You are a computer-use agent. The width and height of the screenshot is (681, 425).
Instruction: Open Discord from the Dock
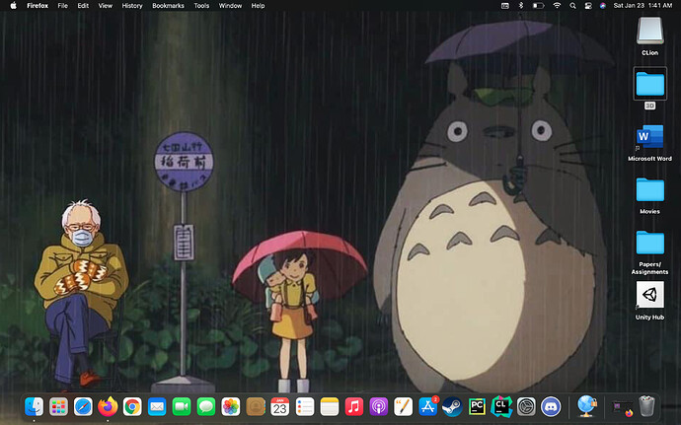(x=551, y=407)
